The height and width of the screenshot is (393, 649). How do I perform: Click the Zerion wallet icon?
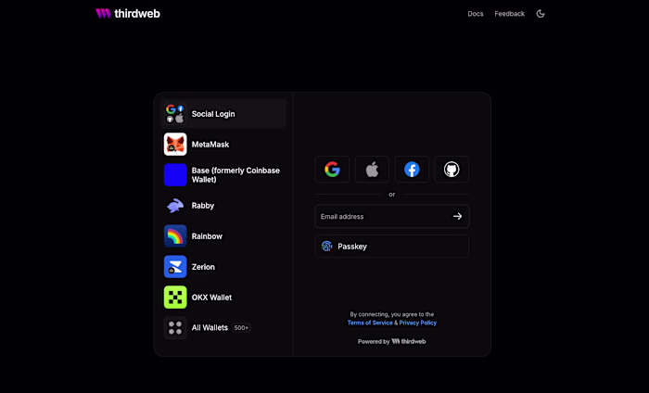[x=175, y=267]
